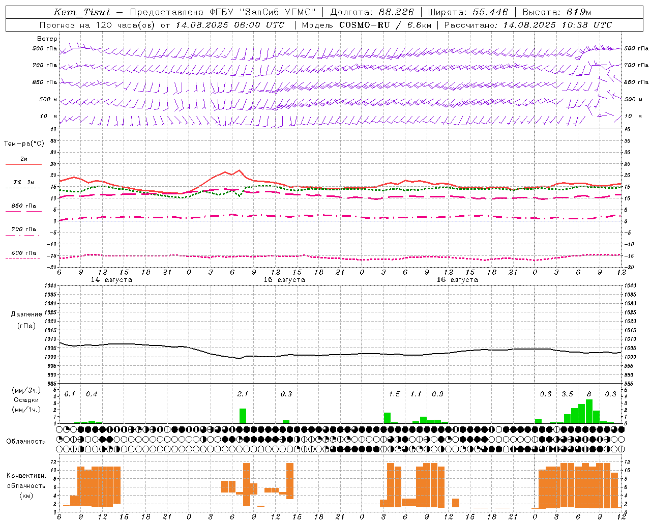651x521 pixels.
Task: Select the text Предоставлено ФГБУ "ЗапСиб УГМС"
Action: (x=223, y=13)
